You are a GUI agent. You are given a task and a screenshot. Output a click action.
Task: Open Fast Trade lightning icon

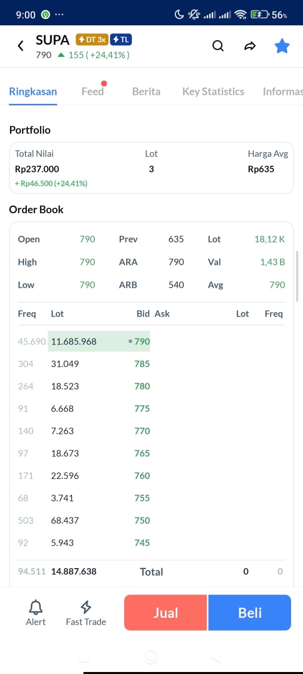click(x=86, y=607)
